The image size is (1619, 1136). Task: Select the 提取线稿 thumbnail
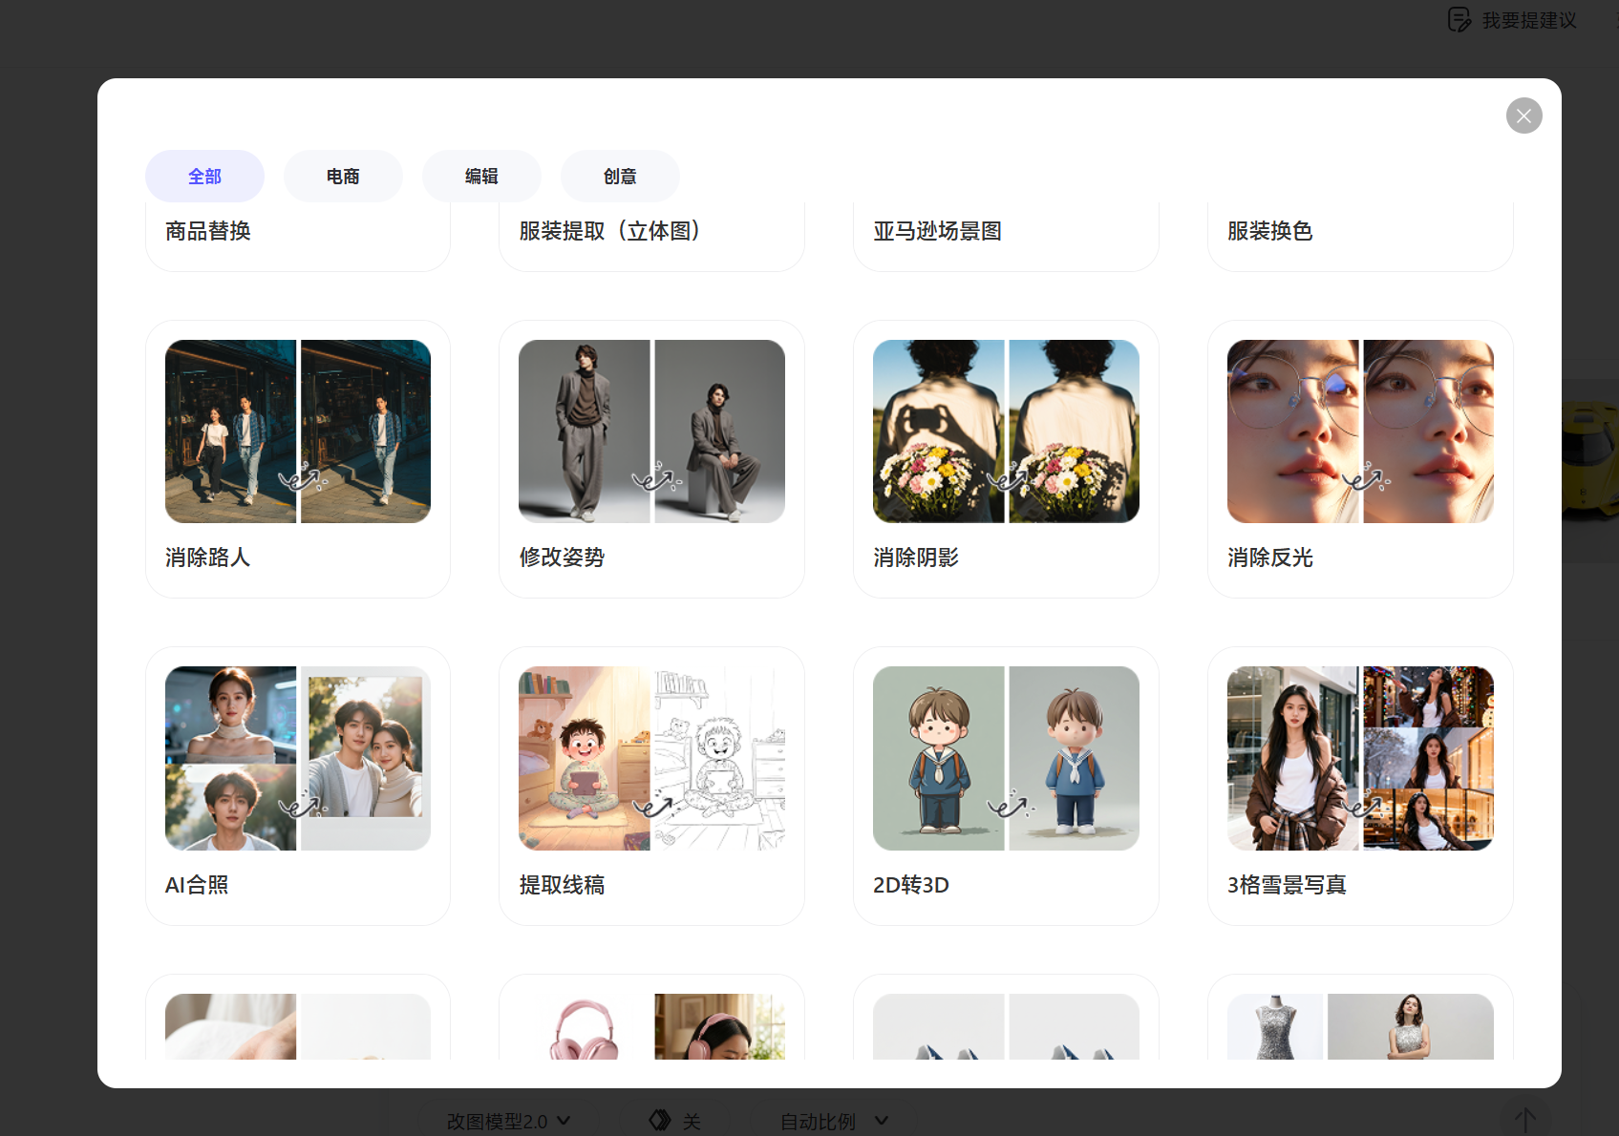(651, 758)
